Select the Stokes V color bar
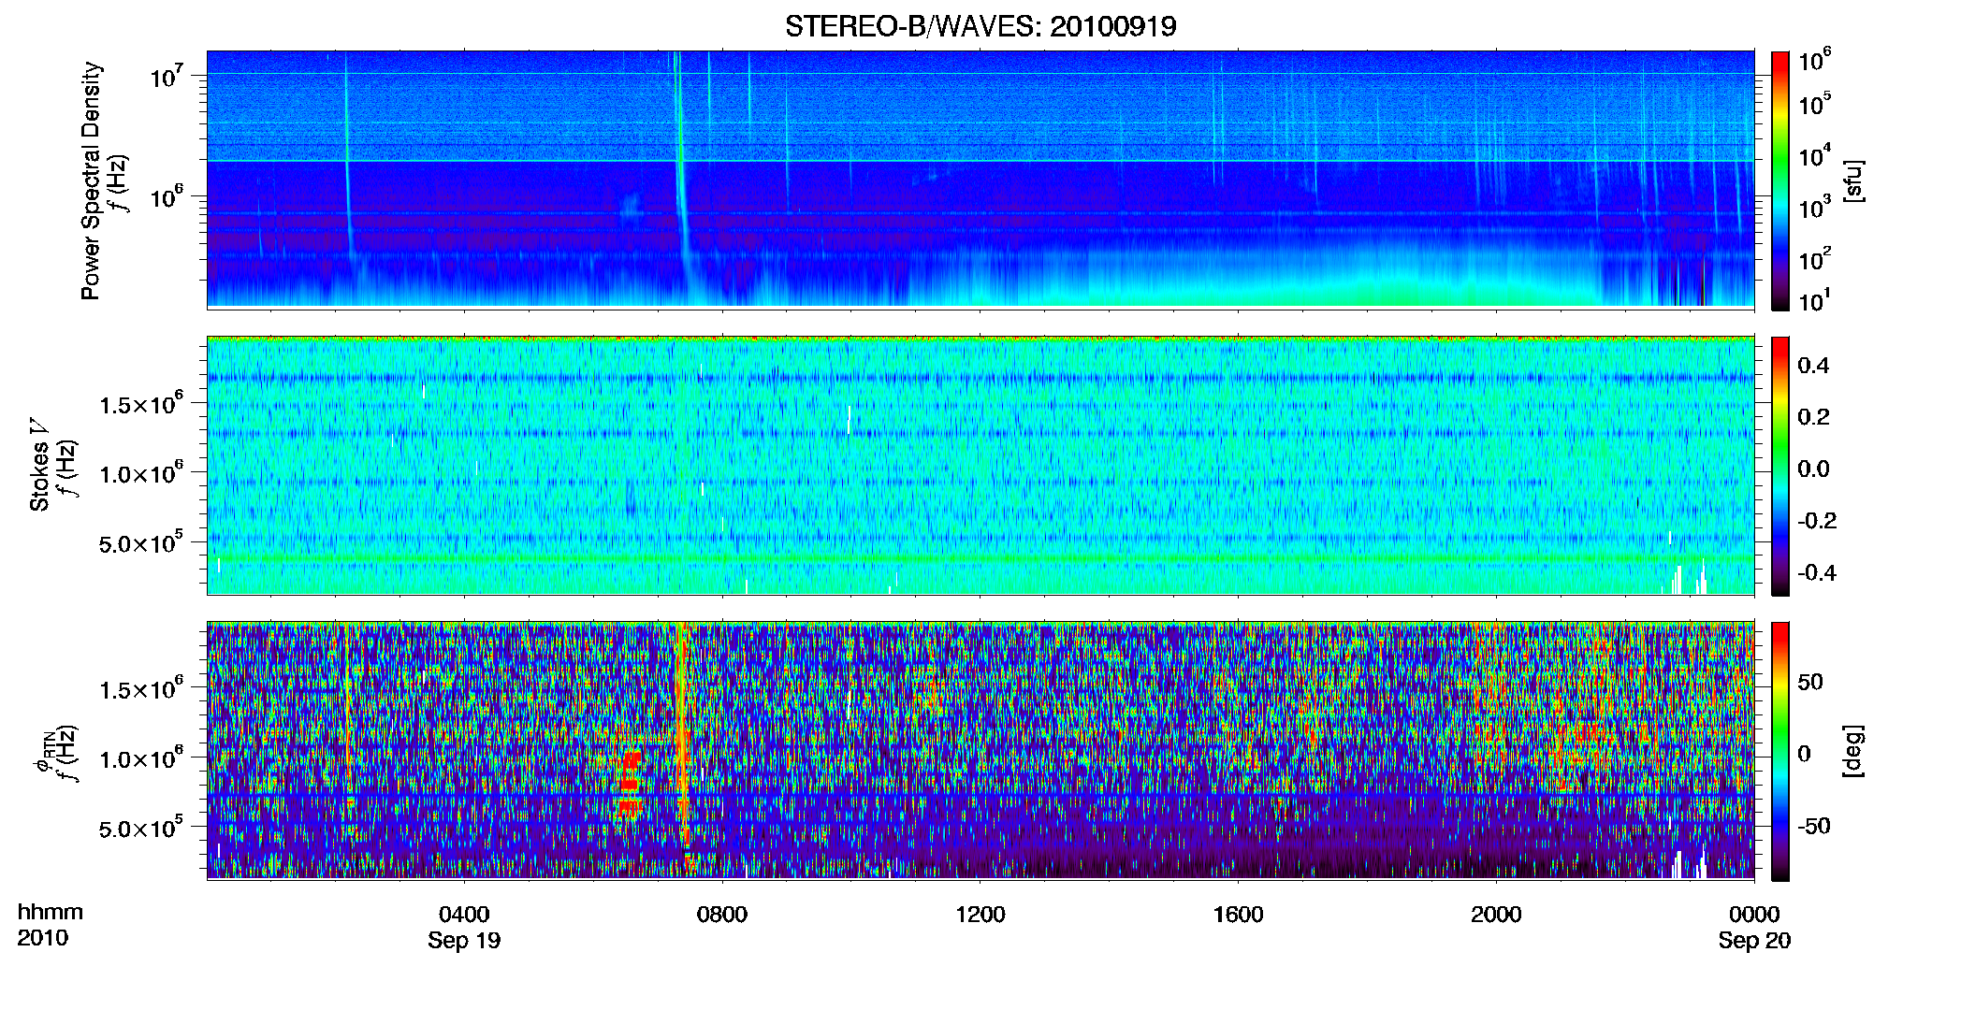 coord(1780,466)
